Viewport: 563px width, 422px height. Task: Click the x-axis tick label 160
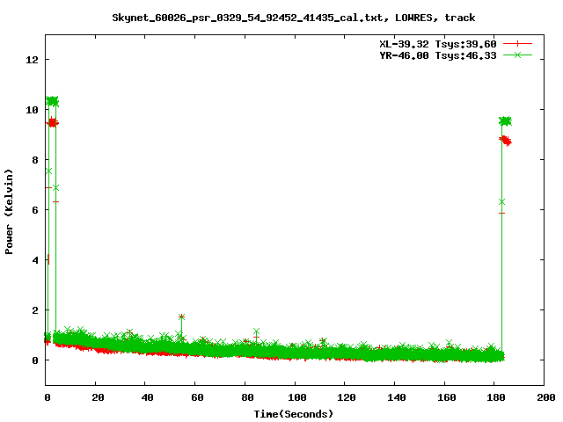point(447,397)
